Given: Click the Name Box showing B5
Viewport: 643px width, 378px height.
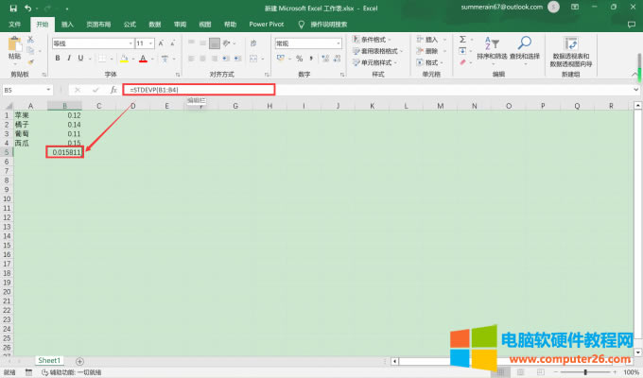Looking at the screenshot, I should click(x=28, y=90).
